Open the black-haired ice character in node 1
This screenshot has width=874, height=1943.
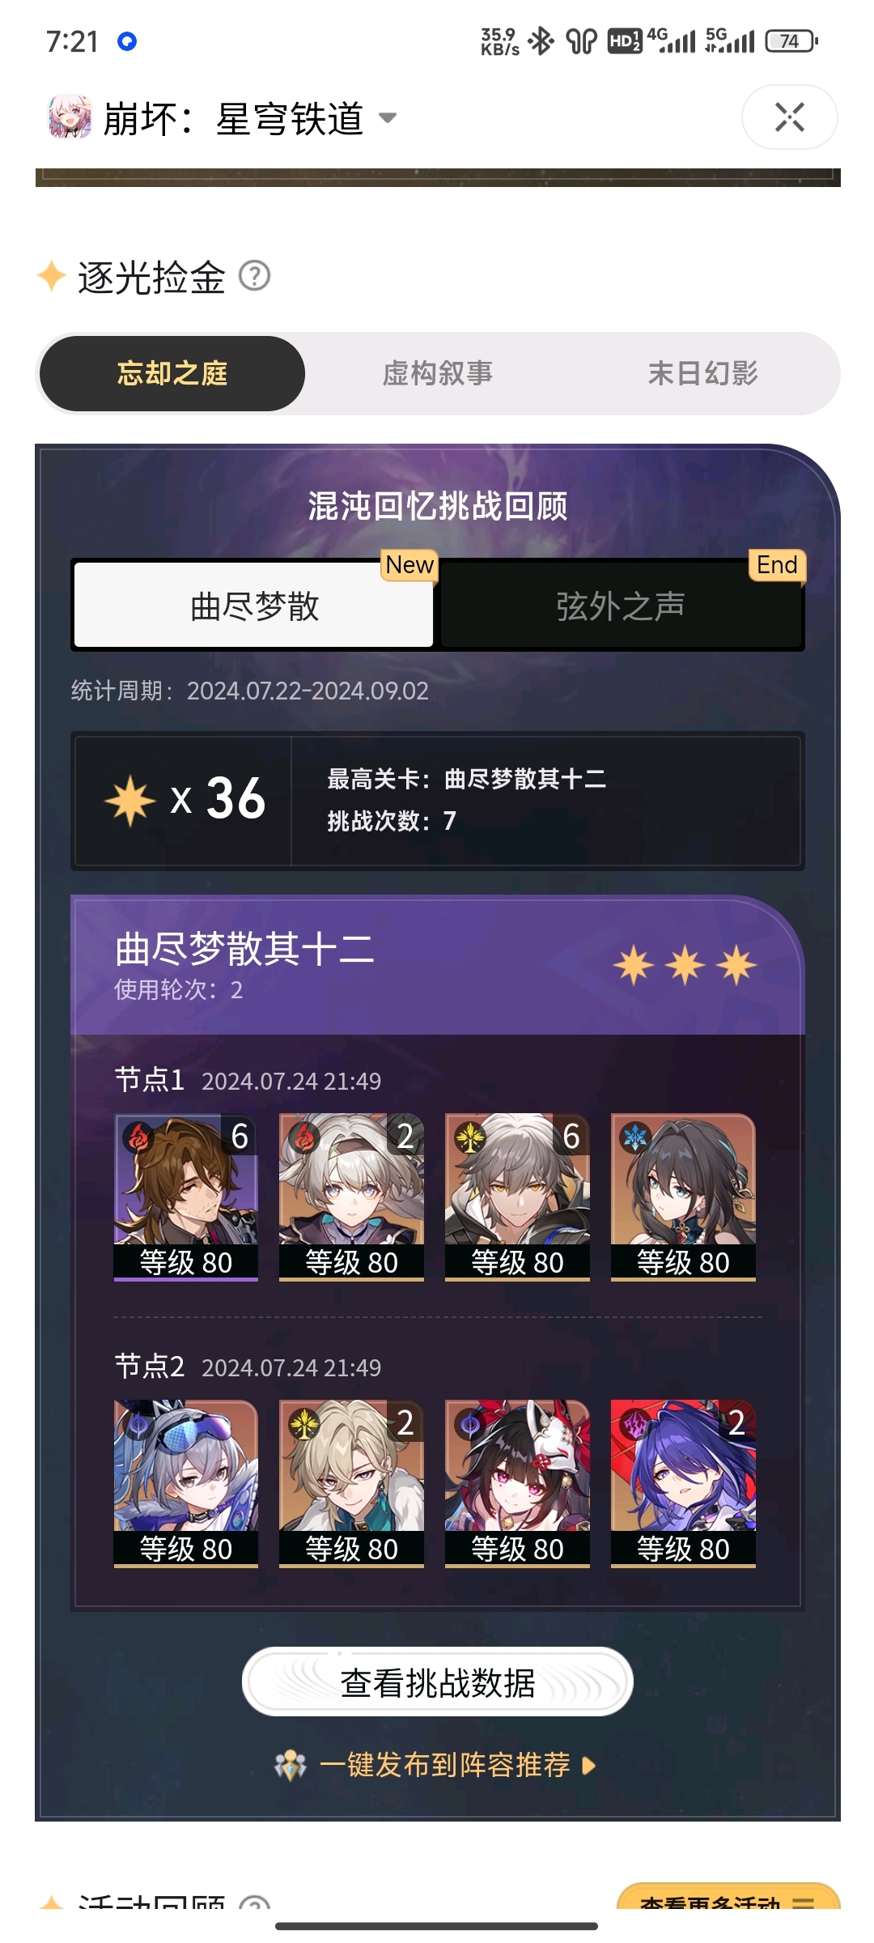point(683,1197)
